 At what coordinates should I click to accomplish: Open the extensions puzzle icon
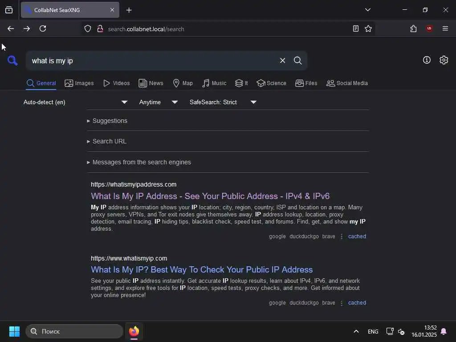413,28
